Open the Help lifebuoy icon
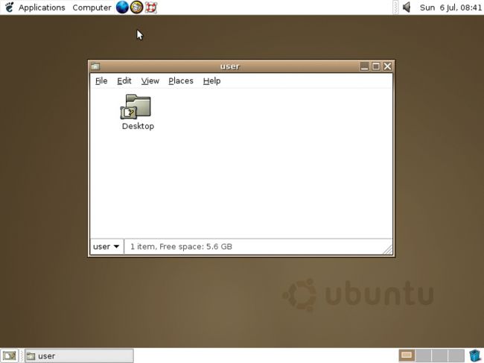The width and height of the screenshot is (484, 363). click(151, 7)
